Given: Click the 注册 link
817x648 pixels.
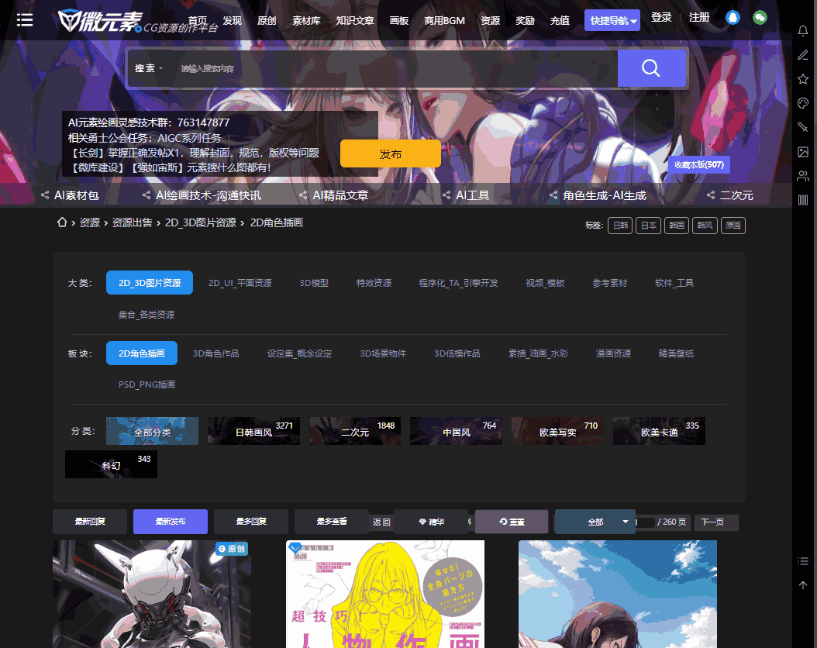Looking at the screenshot, I should [x=699, y=17].
